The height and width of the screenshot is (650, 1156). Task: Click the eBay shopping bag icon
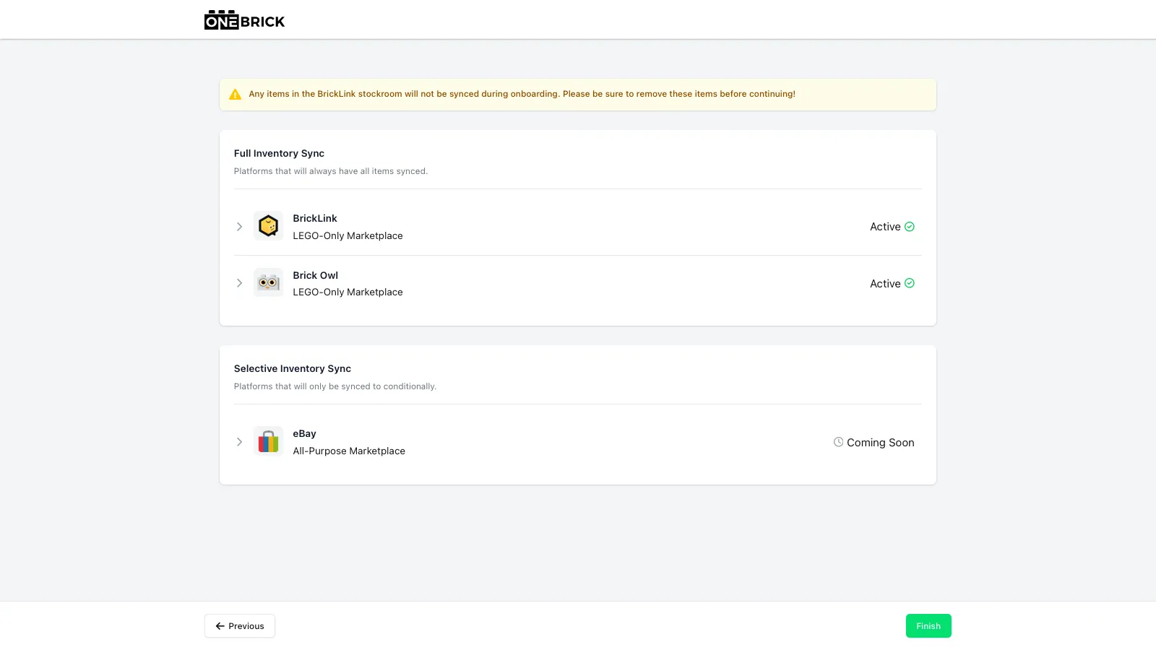[x=268, y=441]
